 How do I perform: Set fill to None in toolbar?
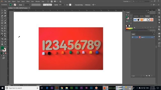(x=6, y=53)
